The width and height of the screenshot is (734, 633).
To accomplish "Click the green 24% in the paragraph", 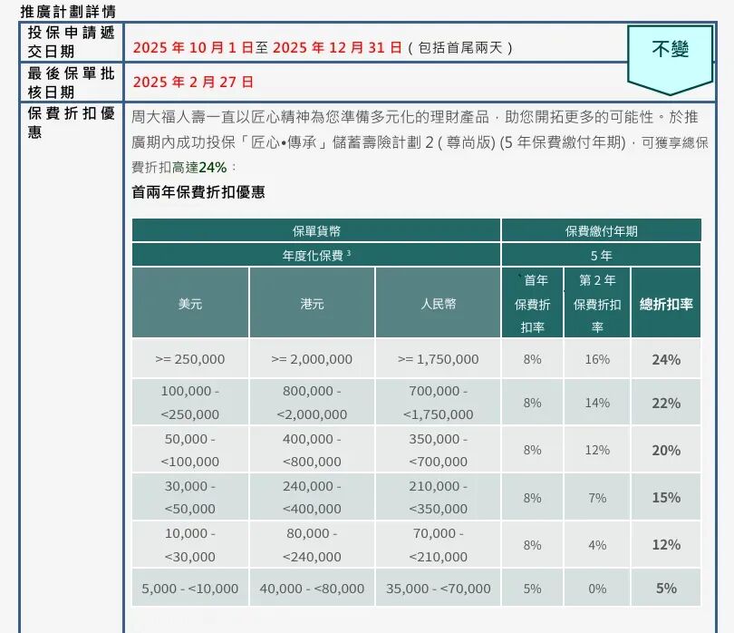I will coord(212,167).
